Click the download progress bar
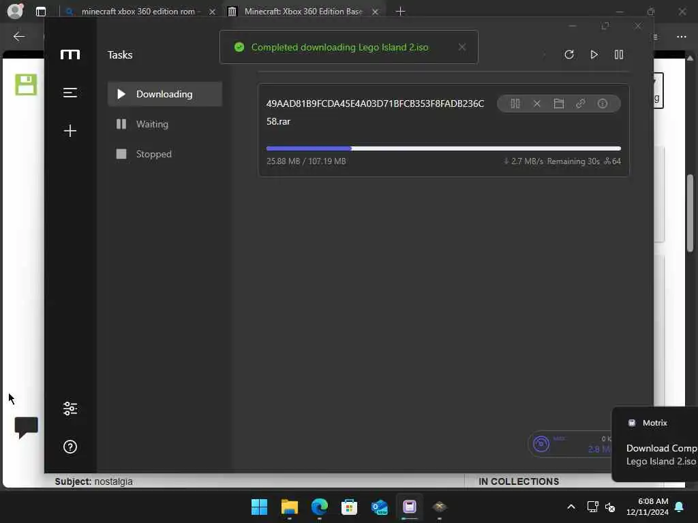The height and width of the screenshot is (523, 698). [x=443, y=148]
